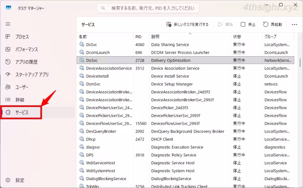
Task: Select the netsvcs group cell
Action: click(x=271, y=84)
